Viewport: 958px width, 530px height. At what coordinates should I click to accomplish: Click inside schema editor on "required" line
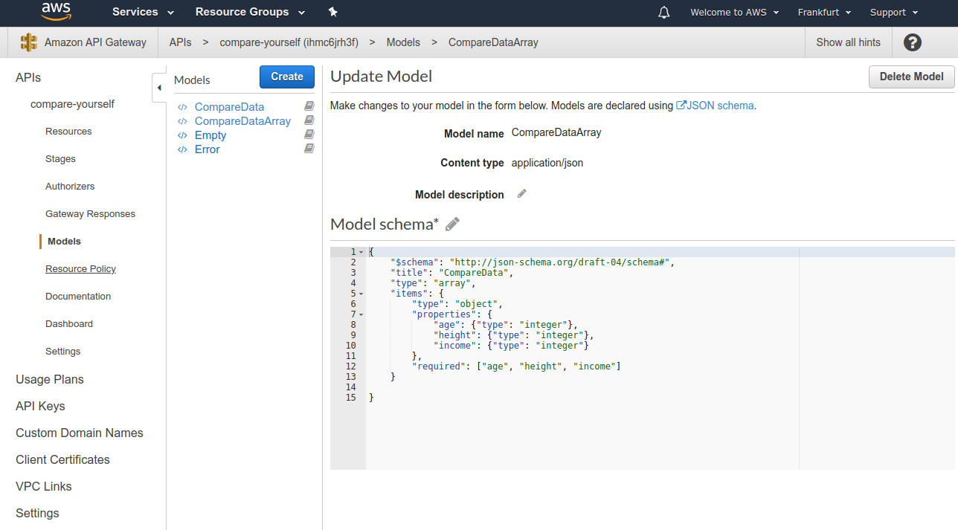(x=516, y=366)
